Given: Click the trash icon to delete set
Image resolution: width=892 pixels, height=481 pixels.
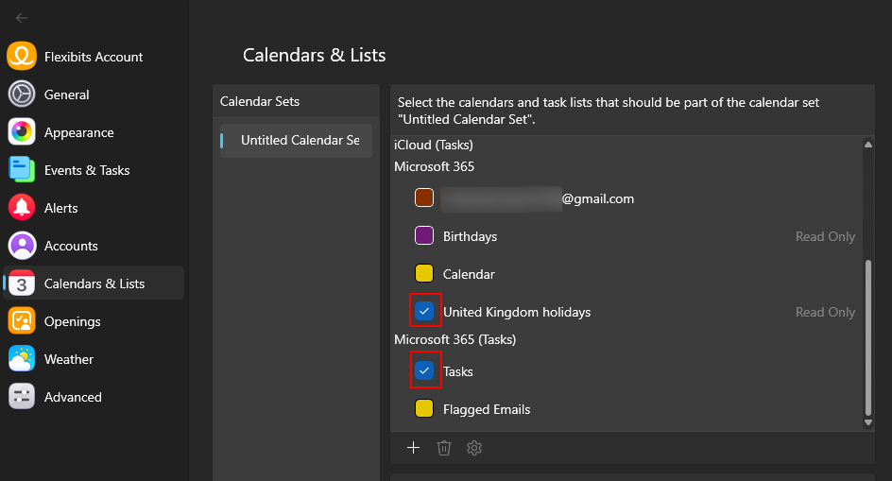Looking at the screenshot, I should coord(444,448).
